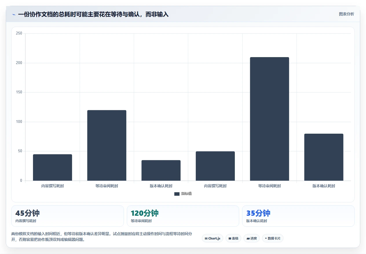Click the 等待审阅耗时 bar valued 120

point(107,145)
